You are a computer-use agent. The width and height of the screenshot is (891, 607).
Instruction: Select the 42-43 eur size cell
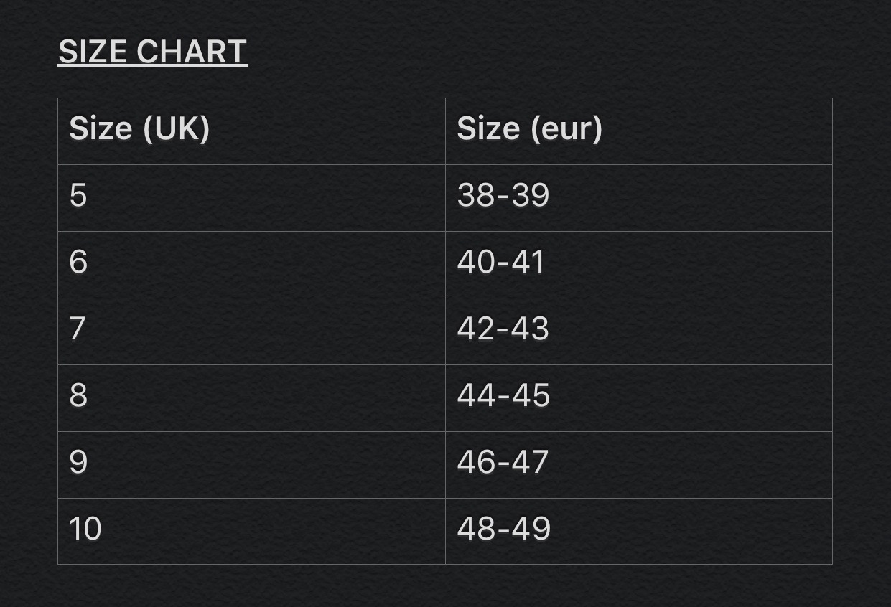(639, 331)
